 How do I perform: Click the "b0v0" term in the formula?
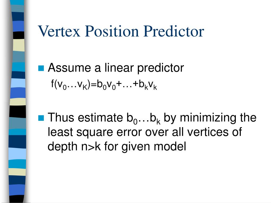pyautogui.click(x=106, y=85)
